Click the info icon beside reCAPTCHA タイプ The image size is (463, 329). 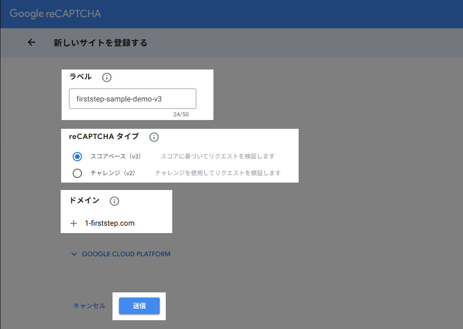click(154, 137)
